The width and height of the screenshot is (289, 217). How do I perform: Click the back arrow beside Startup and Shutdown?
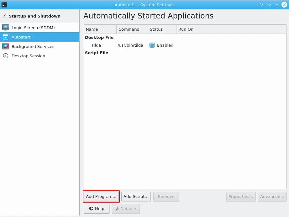pos(5,16)
